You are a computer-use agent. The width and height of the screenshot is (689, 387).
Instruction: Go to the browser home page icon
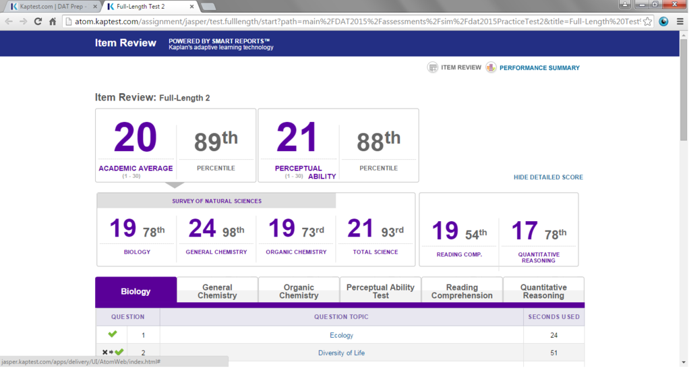point(53,22)
